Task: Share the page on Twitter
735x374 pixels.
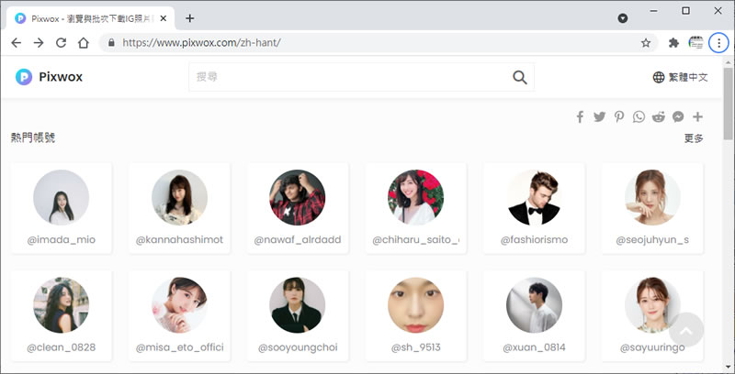Action: click(x=600, y=117)
